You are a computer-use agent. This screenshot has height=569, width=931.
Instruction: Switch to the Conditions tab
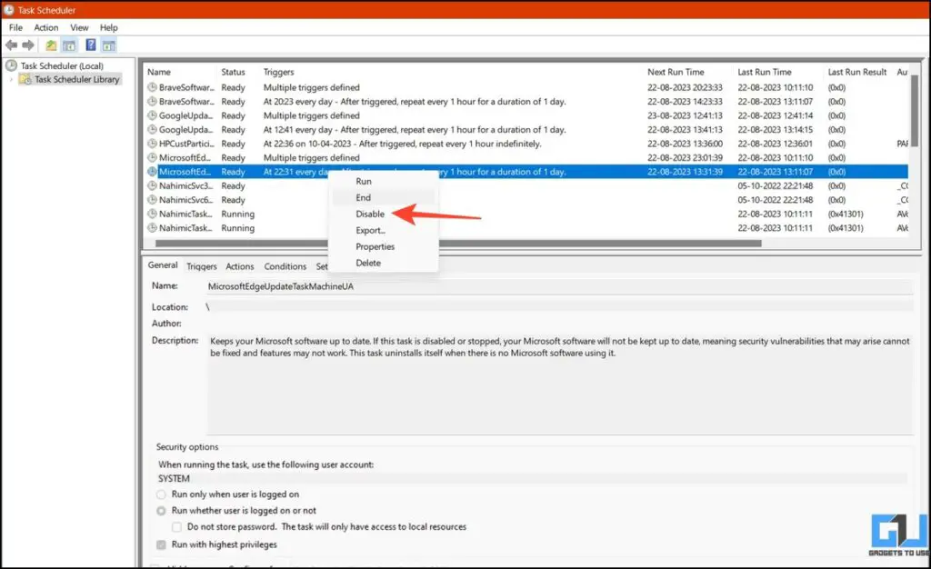point(285,265)
